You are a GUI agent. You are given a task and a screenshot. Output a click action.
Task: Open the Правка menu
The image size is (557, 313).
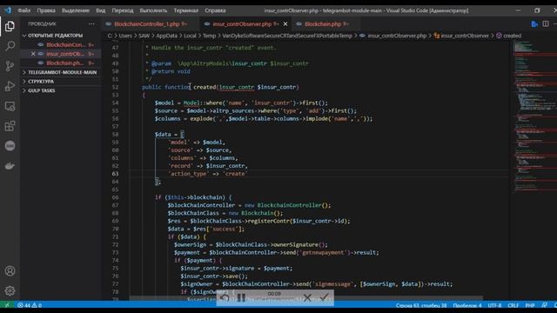pos(46,10)
